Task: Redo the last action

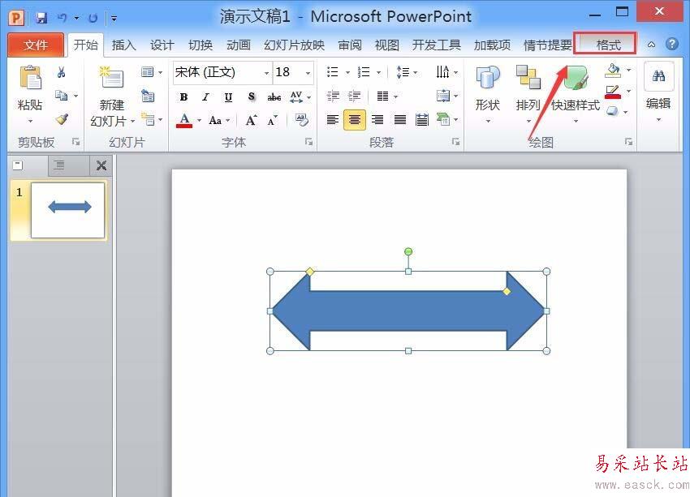Action: pyautogui.click(x=93, y=18)
